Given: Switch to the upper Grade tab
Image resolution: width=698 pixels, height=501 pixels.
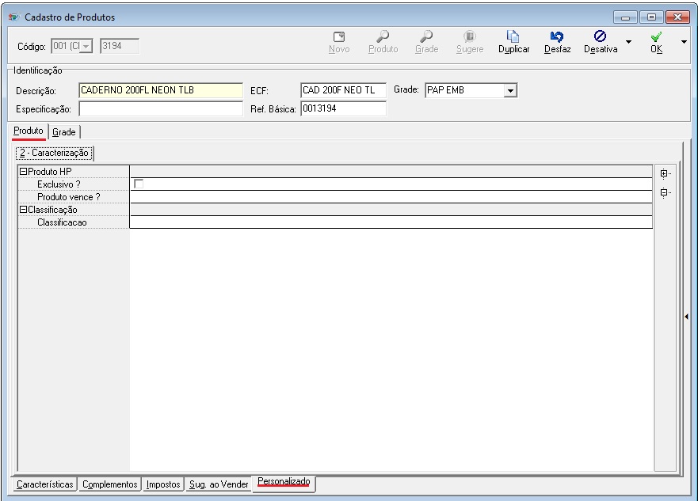Looking at the screenshot, I should coord(64,132).
